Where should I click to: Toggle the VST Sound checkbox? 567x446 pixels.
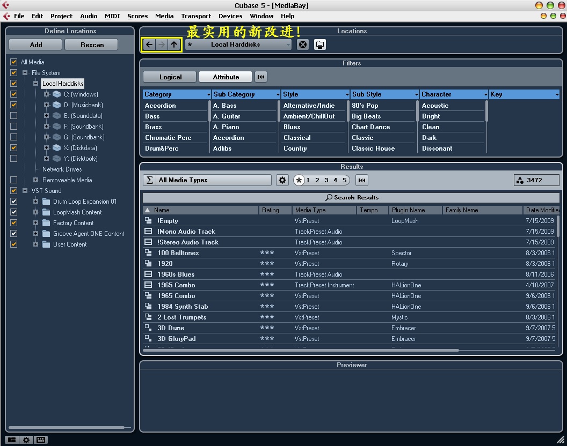click(14, 190)
